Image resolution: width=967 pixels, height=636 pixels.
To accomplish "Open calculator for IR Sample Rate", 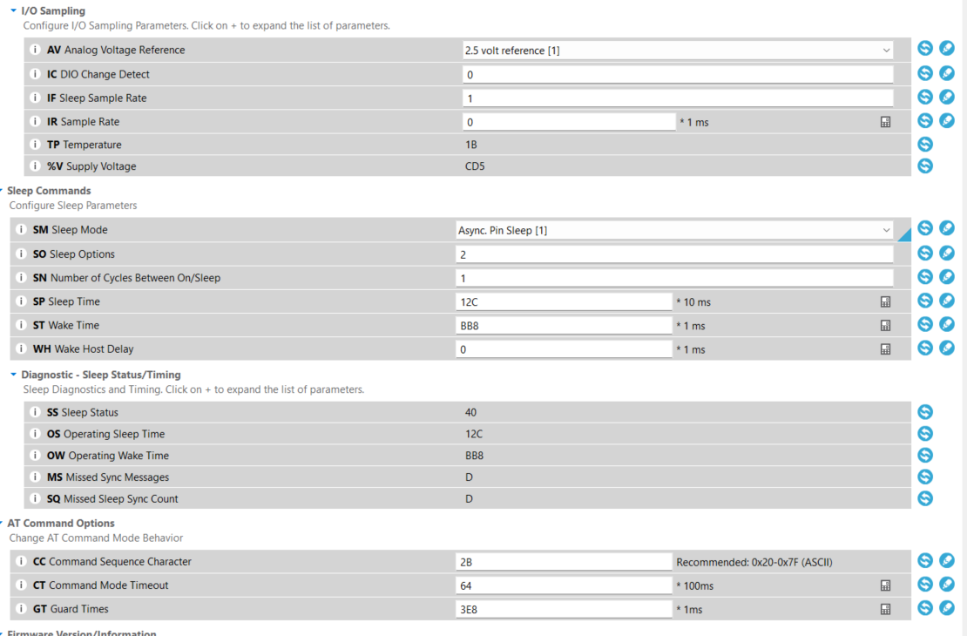I will pyautogui.click(x=886, y=122).
